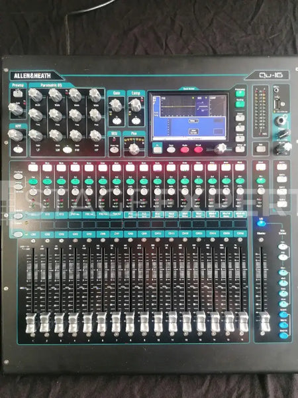Open the Scenes screen key
Screen dimensions: 298x398
pyautogui.click(x=240, y=139)
